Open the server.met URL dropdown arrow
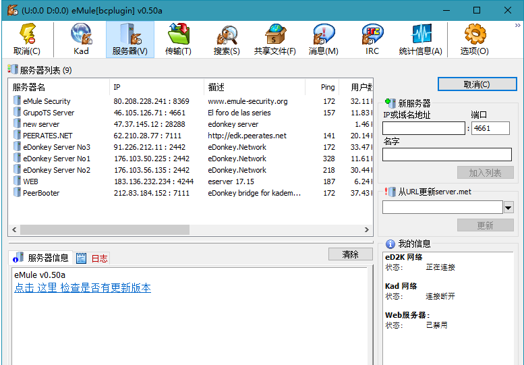 tap(508, 208)
